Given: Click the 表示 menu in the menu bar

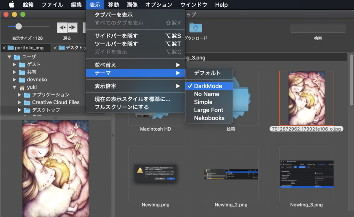Looking at the screenshot, I should (x=95, y=5).
